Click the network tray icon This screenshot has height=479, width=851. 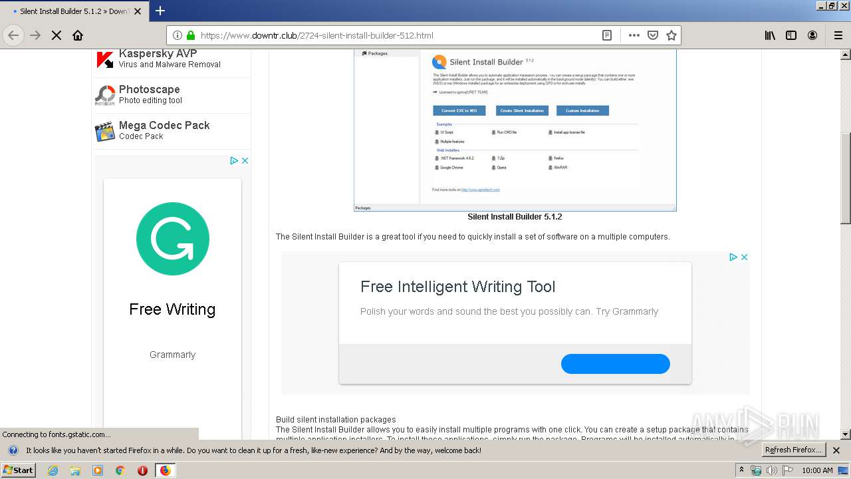(756, 470)
